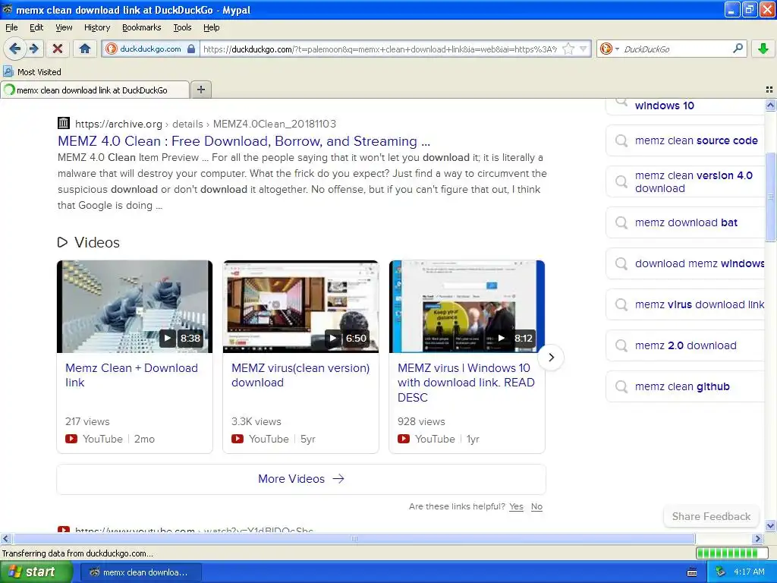Viewport: 777px width, 583px height.
Task: Click the YouTube icon under 217 views video
Action: click(x=71, y=439)
